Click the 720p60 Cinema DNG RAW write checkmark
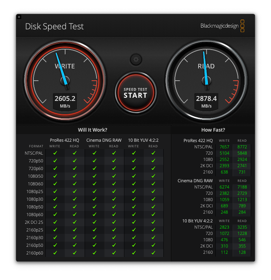Viewport: 271px width, 280px height. click(94, 168)
